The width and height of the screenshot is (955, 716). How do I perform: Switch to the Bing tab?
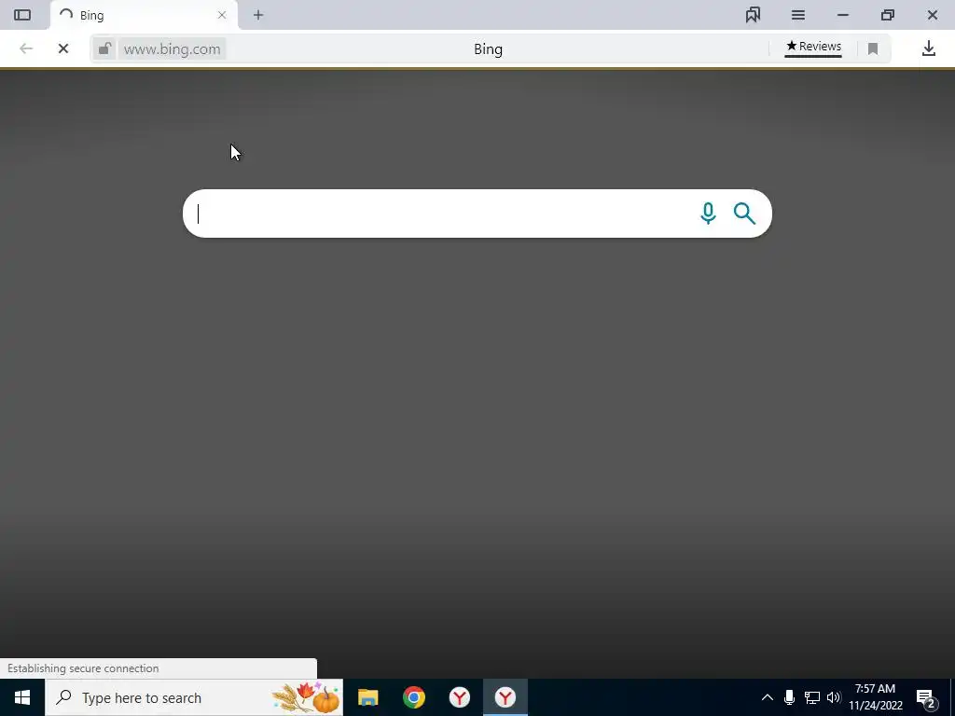click(144, 15)
